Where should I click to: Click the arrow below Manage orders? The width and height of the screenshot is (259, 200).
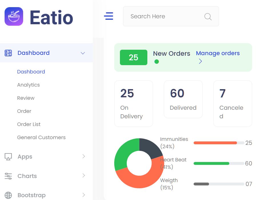pyautogui.click(x=200, y=61)
